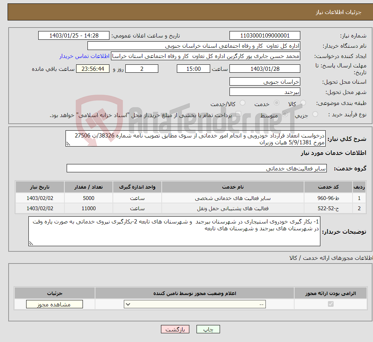Toggle the Islamic treasury payment checkbox
373x342 pixels.
point(238,114)
